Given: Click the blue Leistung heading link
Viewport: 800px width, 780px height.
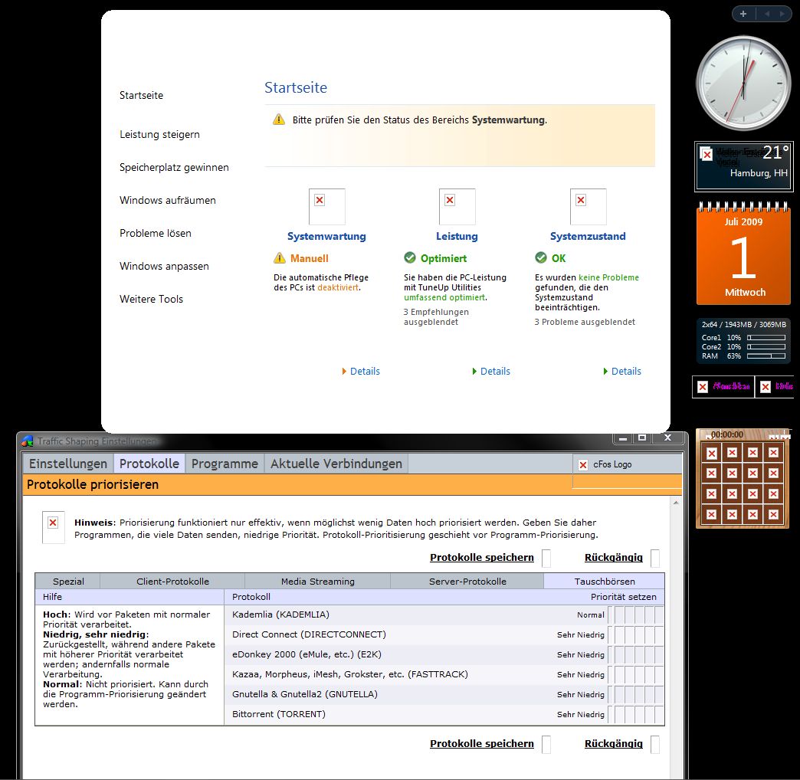Looking at the screenshot, I should click(x=457, y=236).
